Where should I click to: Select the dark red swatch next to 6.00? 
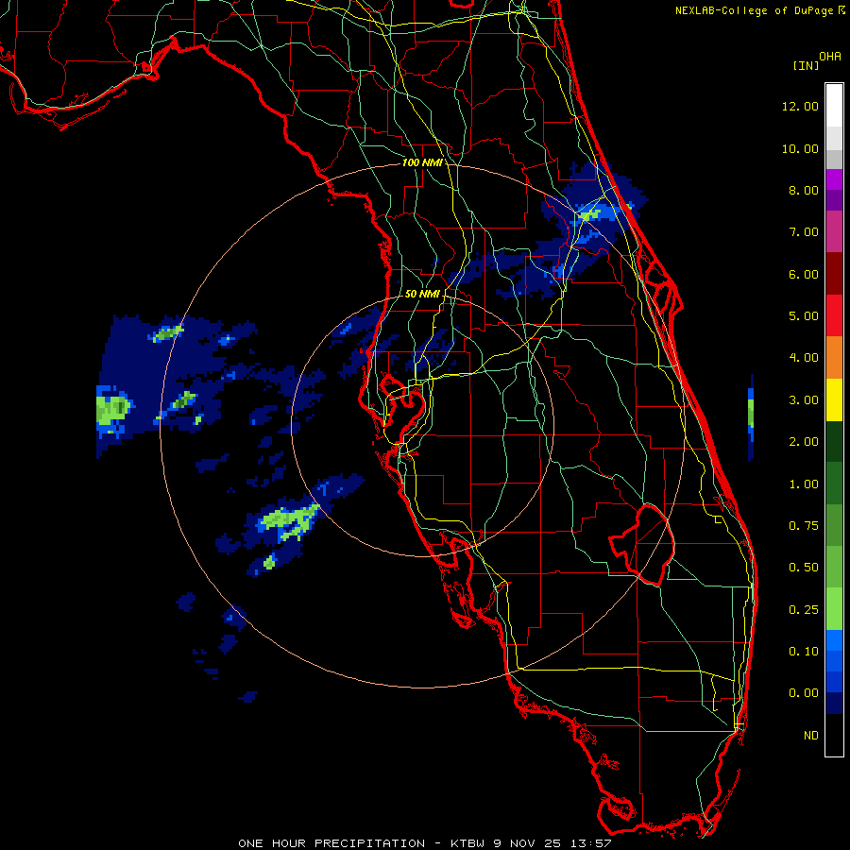click(834, 274)
